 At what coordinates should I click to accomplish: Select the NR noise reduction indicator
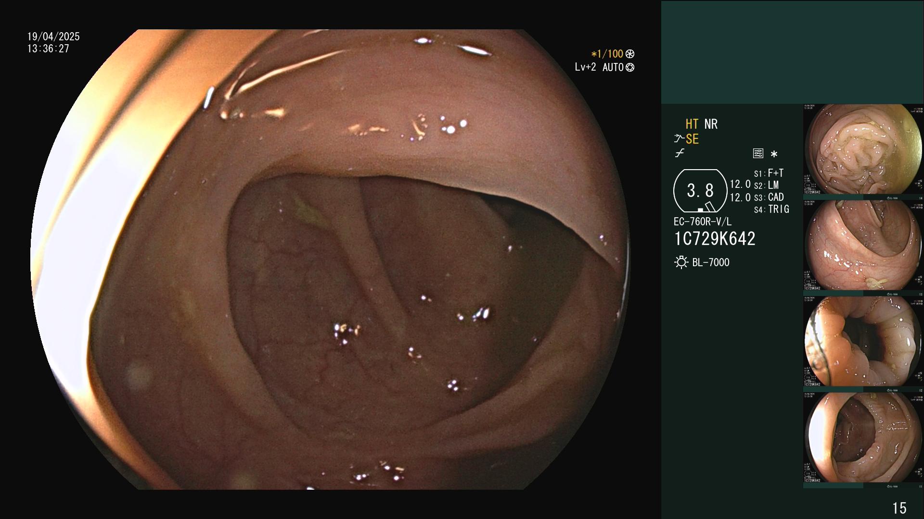pos(711,124)
